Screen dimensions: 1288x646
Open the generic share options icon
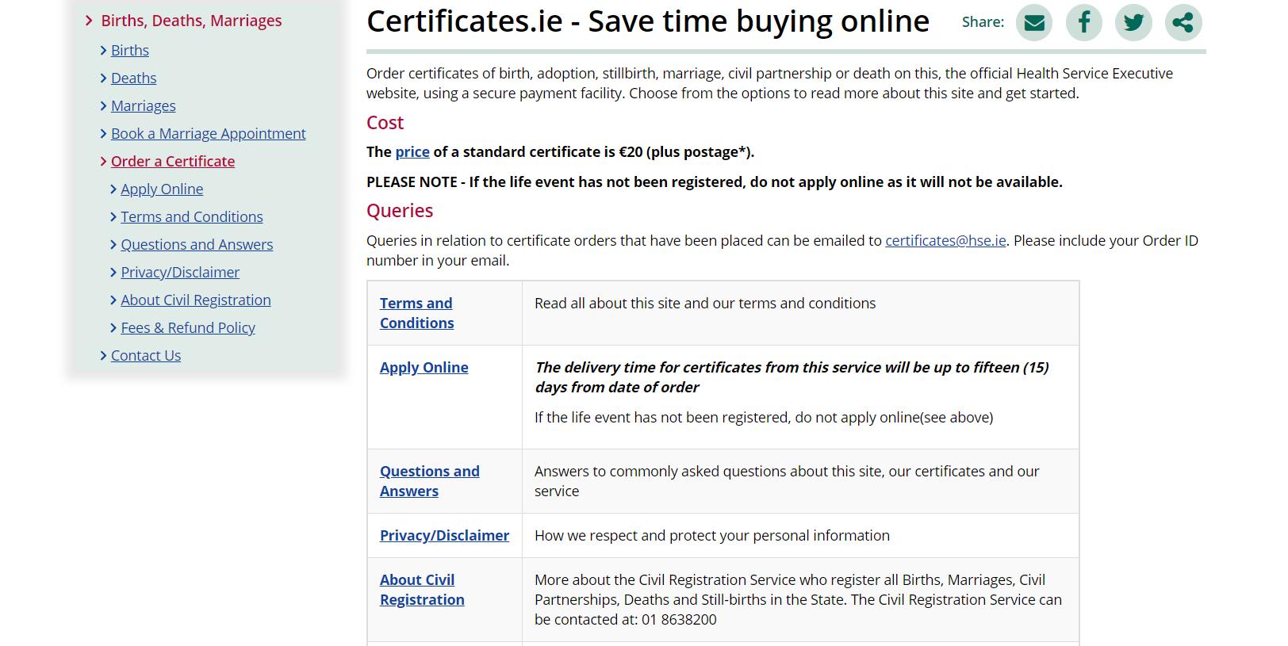pyautogui.click(x=1183, y=22)
